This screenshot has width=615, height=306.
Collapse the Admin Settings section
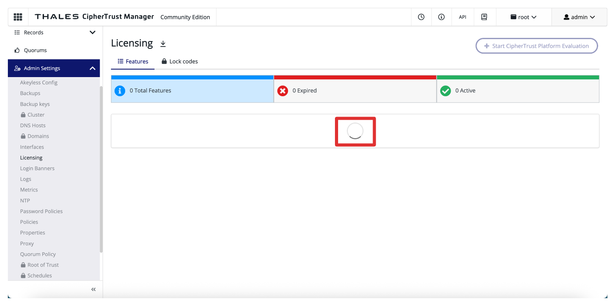pyautogui.click(x=93, y=68)
